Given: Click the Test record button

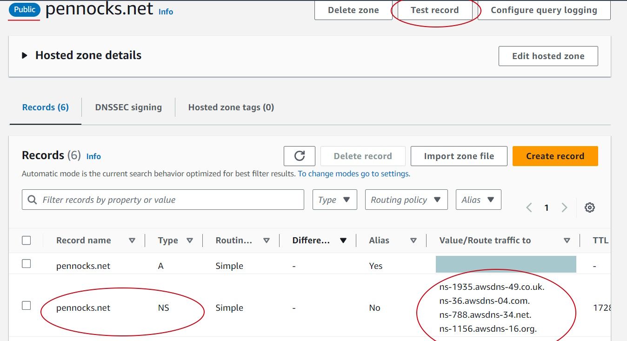Looking at the screenshot, I should pos(435,10).
